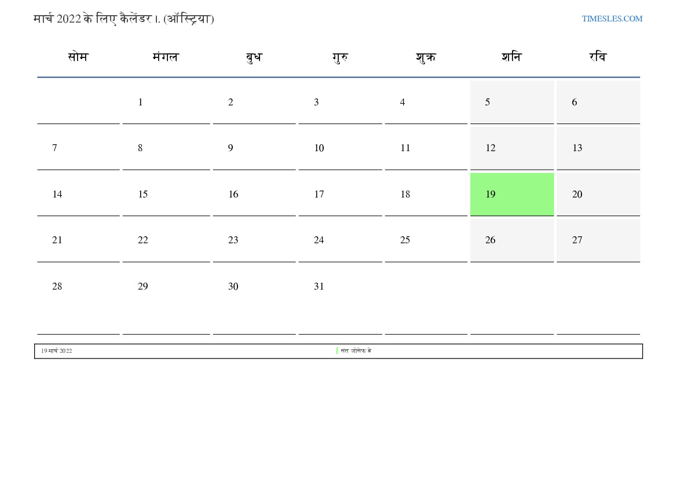Select the गुरु column header
Image resolution: width=677 pixels, height=479 pixels.
340,57
